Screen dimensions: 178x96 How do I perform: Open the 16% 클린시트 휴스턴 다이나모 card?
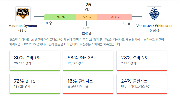coord(88,84)
